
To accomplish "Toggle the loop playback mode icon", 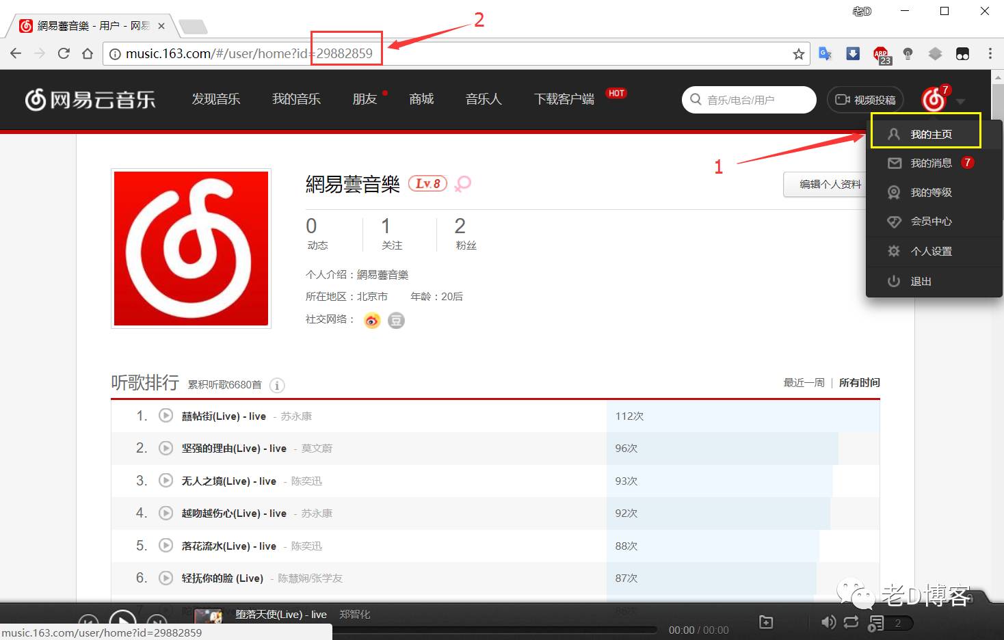I will (x=851, y=622).
